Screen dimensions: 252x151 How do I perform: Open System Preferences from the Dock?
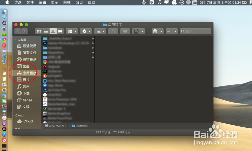(x=4, y=107)
